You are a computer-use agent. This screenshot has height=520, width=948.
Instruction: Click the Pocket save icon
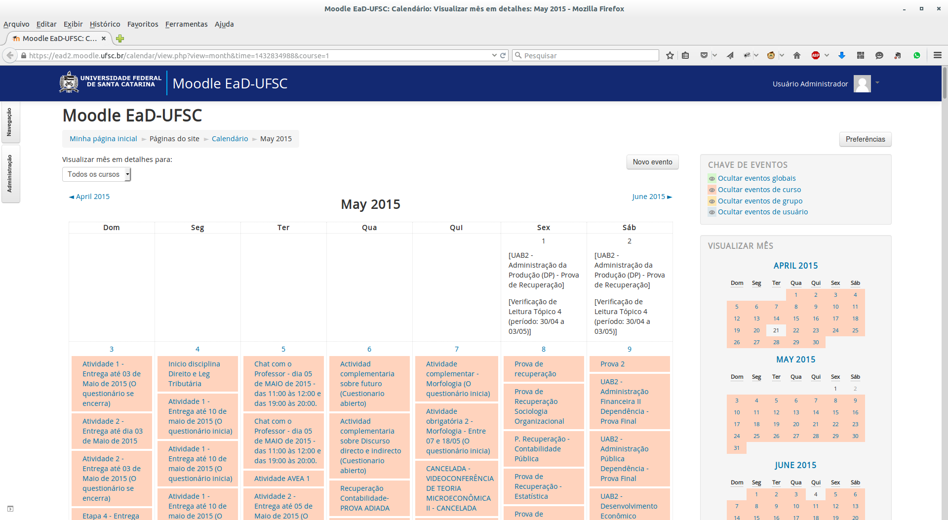pyautogui.click(x=704, y=55)
